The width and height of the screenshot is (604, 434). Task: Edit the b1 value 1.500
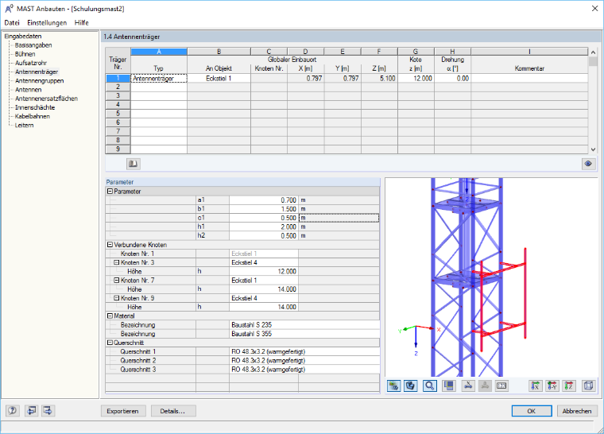(x=264, y=209)
